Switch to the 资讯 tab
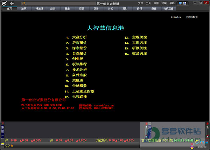 [x=140, y=9]
